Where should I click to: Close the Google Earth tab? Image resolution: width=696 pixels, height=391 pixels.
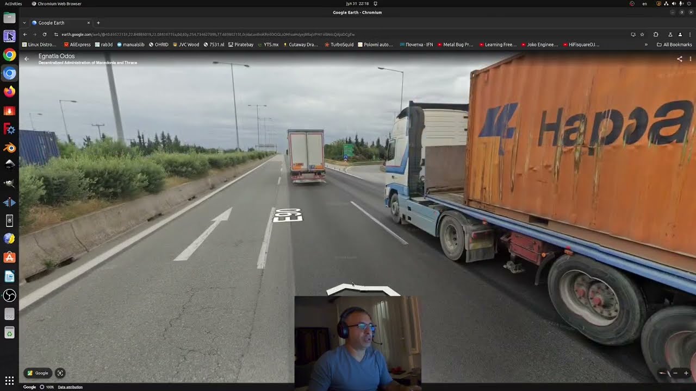[89, 23]
